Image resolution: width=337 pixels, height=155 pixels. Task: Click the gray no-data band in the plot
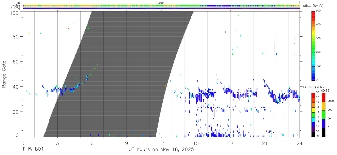point(119,74)
